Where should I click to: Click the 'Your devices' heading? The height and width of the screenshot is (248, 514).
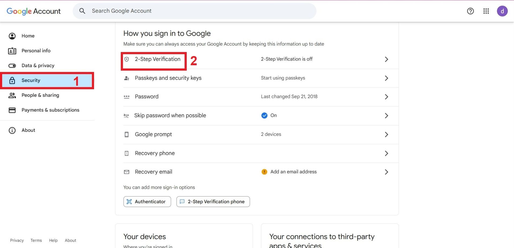pos(145,237)
